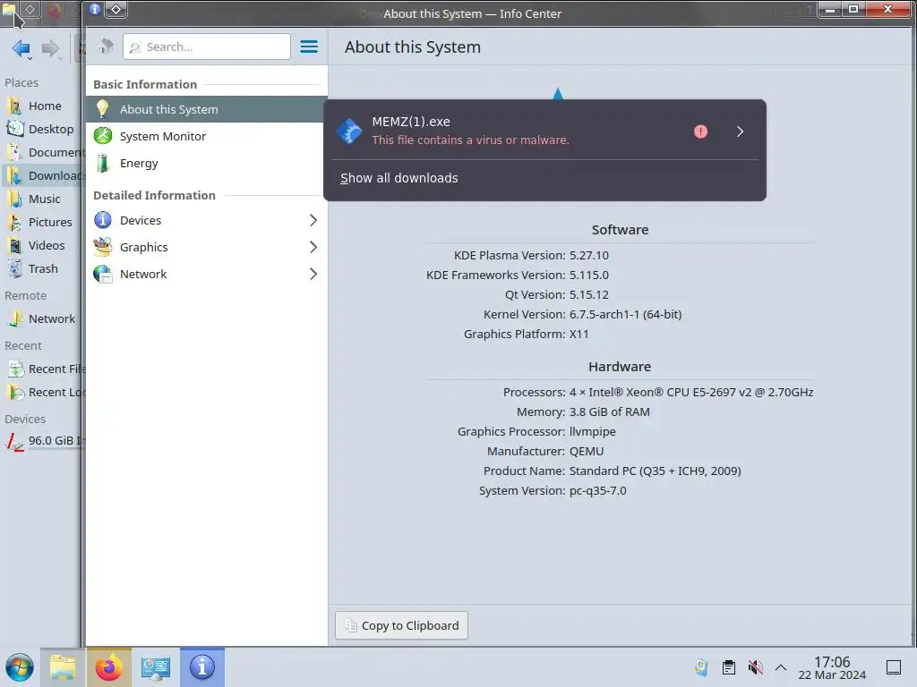
Task: Open Recent Files in Dolphin sidebar
Action: click(42, 369)
